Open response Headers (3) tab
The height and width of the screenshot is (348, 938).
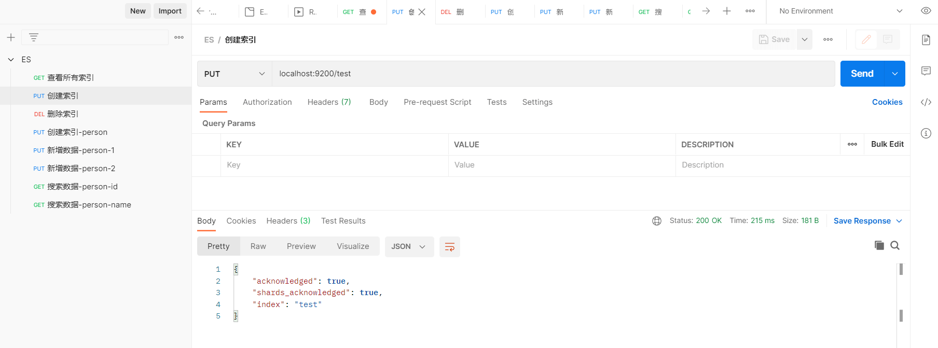pos(288,221)
